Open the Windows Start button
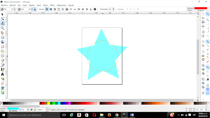The image size is (210, 118). [x=4, y=115]
